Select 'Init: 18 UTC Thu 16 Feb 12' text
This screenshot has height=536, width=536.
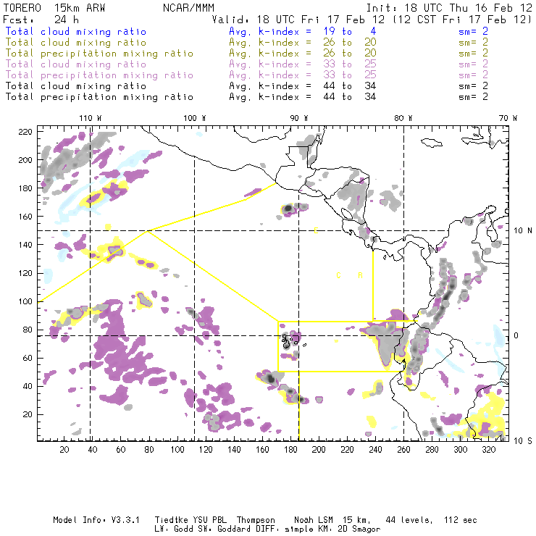tap(449, 8)
